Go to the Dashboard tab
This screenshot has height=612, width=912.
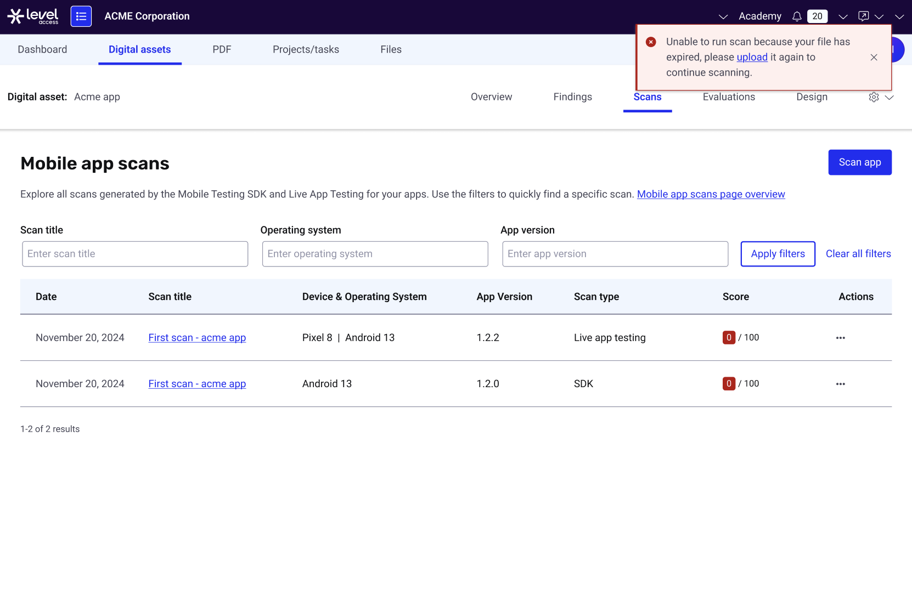click(x=42, y=49)
